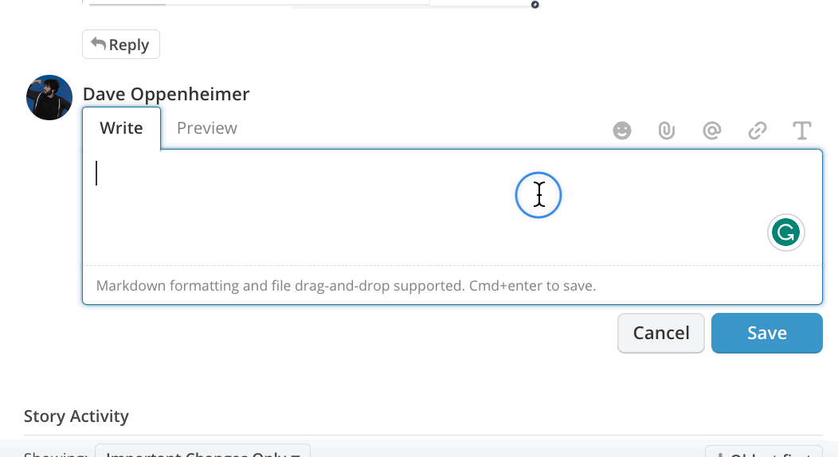Add a hyperlink using the chain icon
The image size is (838, 457).
coord(758,131)
